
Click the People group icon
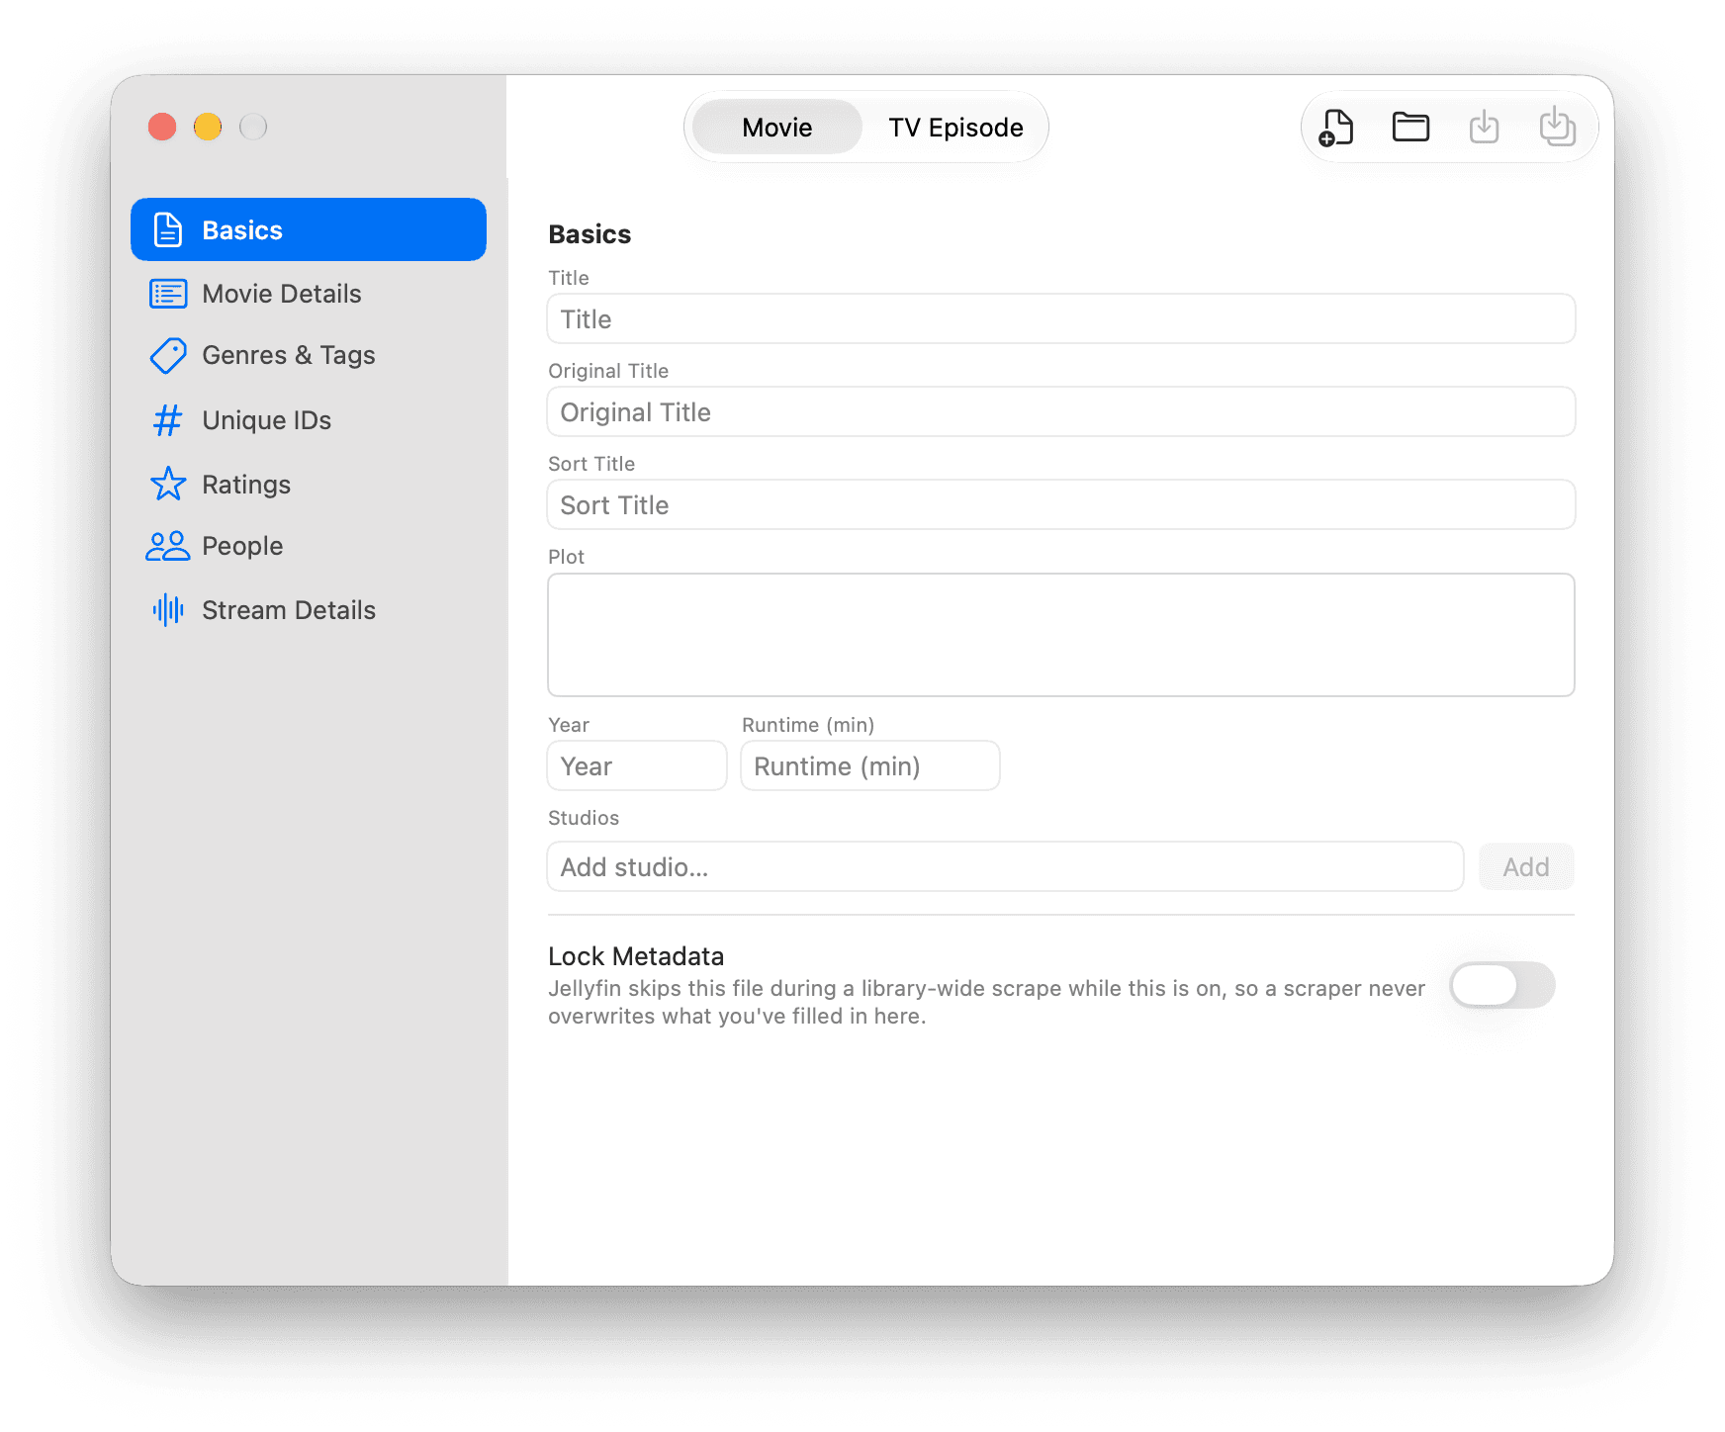tap(168, 546)
